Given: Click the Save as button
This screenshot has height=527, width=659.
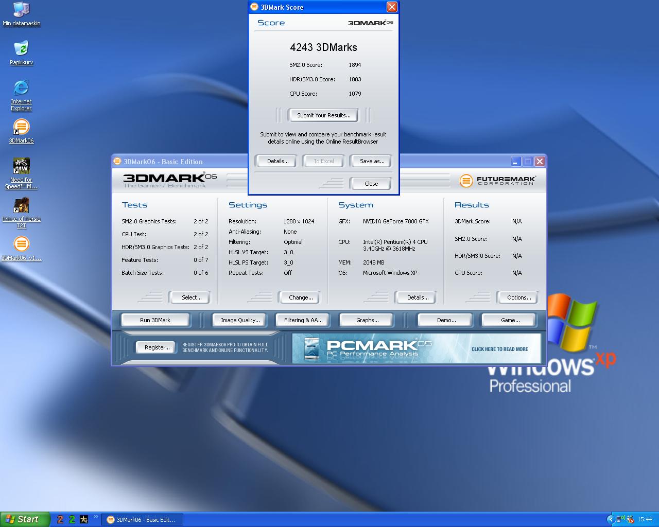Looking at the screenshot, I should [372, 161].
